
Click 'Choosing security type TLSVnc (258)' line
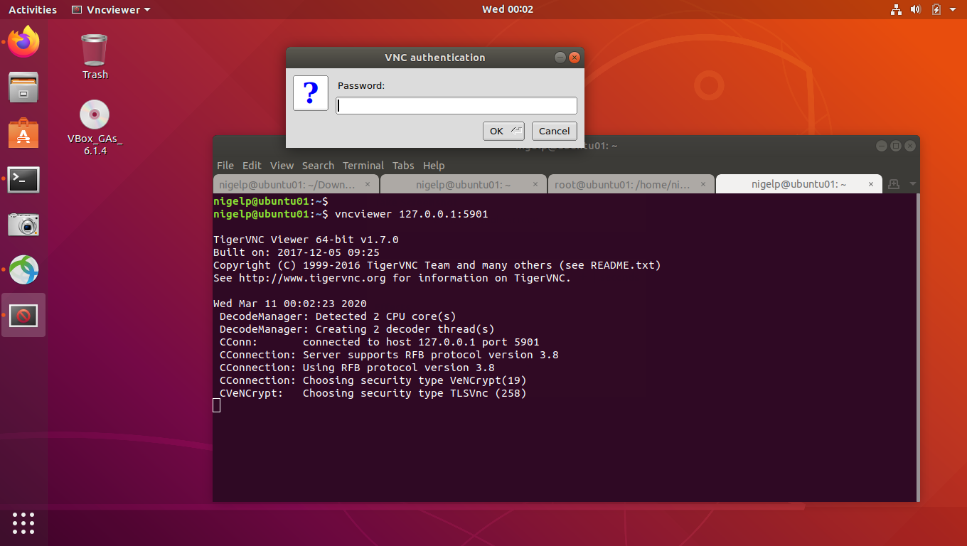click(x=415, y=393)
